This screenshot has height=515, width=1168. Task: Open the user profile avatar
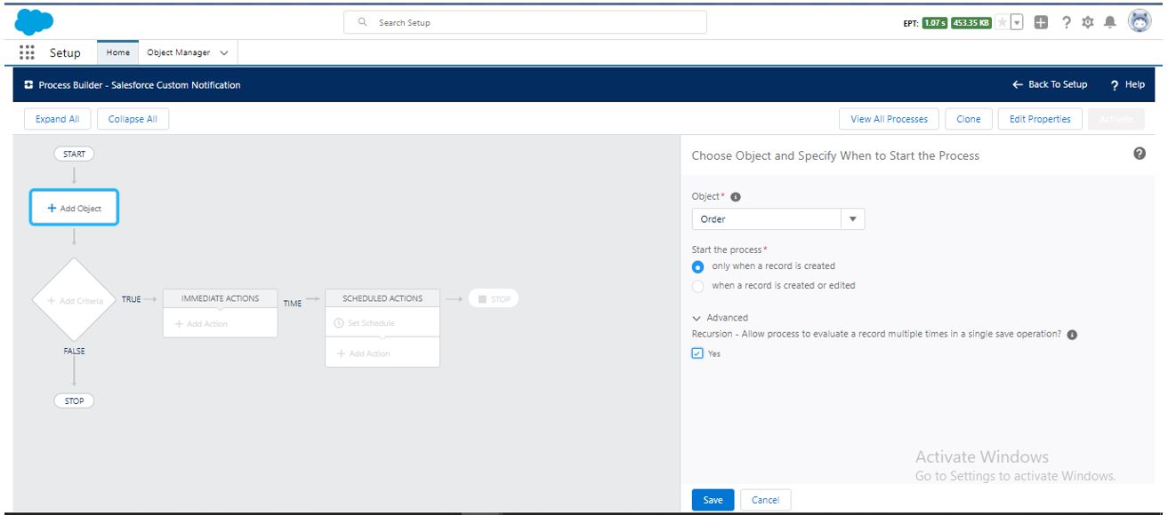[x=1140, y=21]
